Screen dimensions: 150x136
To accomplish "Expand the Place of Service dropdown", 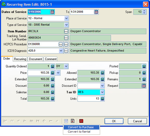I will coord(66,18).
